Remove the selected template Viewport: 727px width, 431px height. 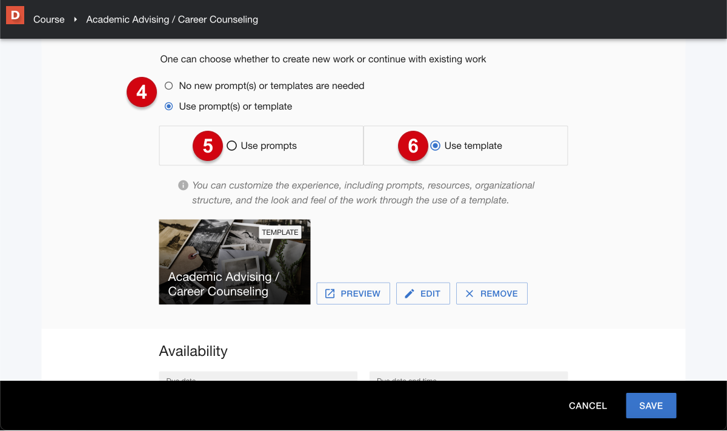point(491,294)
